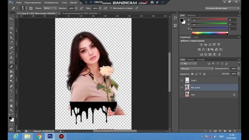249x140 pixels.
Task: Add an Invert adjustment
Action: click(201, 54)
